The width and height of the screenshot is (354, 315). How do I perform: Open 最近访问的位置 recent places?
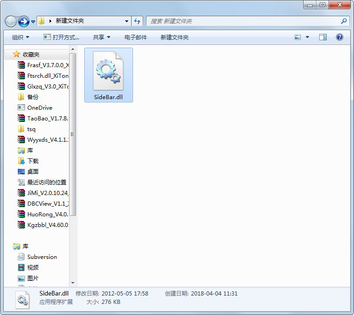click(42, 183)
